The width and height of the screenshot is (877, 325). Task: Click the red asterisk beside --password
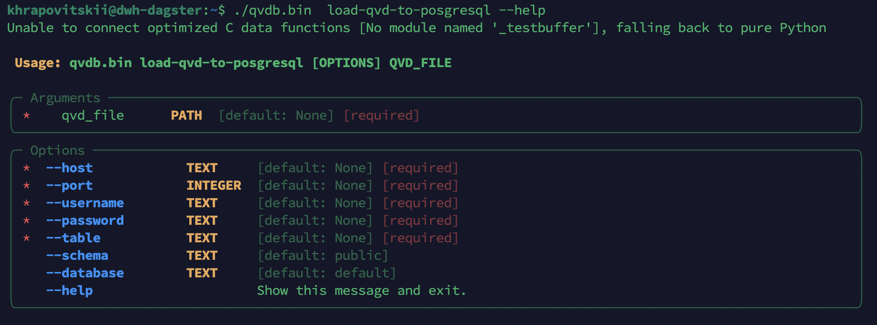[27, 221]
